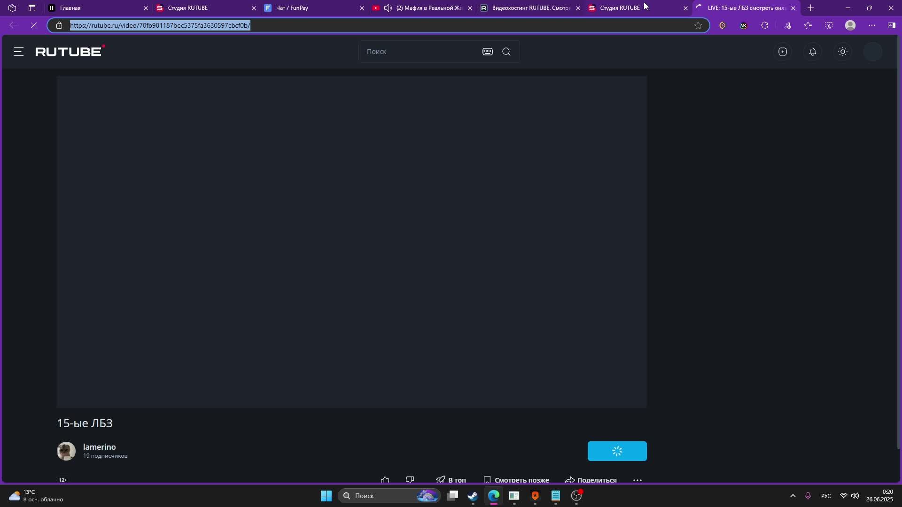Click the search magnifier icon

[x=506, y=52]
